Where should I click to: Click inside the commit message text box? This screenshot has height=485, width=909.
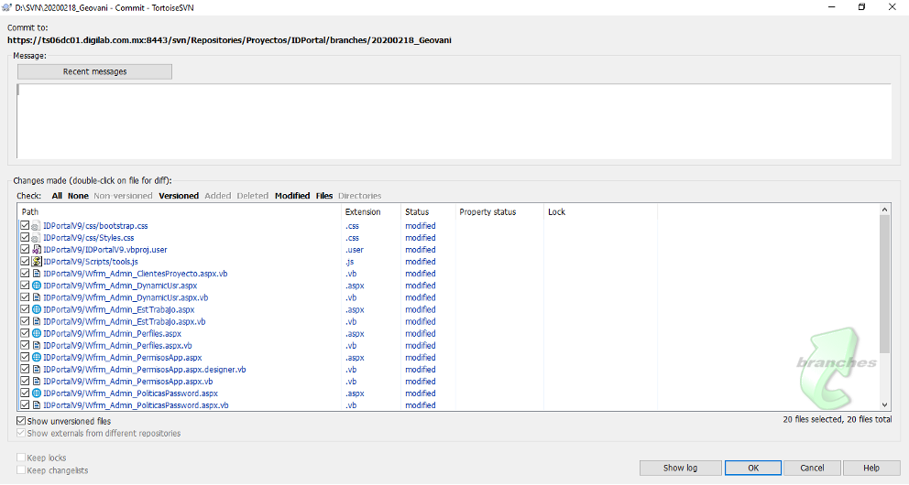pos(454,119)
